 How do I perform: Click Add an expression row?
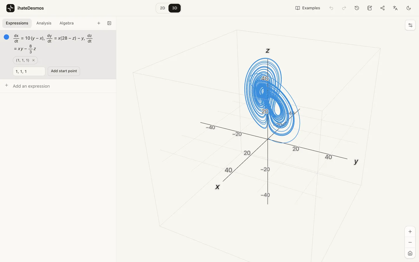pos(58,86)
